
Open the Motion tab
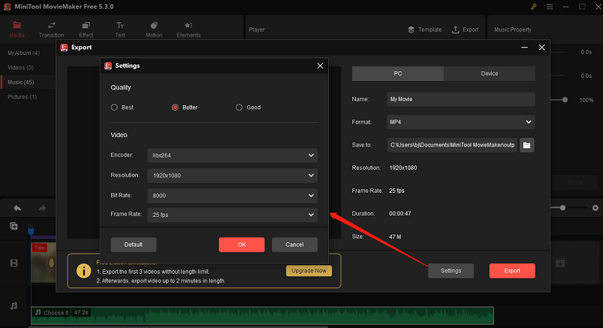click(x=154, y=29)
